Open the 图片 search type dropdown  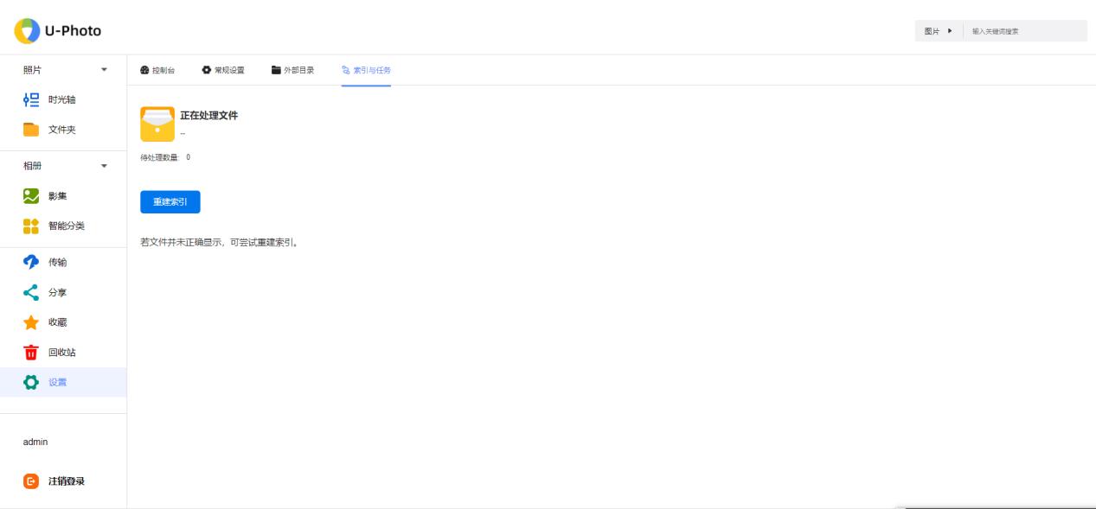[938, 31]
